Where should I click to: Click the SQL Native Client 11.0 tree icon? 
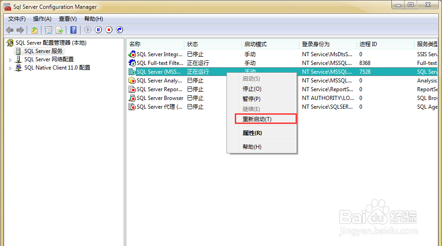click(x=18, y=68)
